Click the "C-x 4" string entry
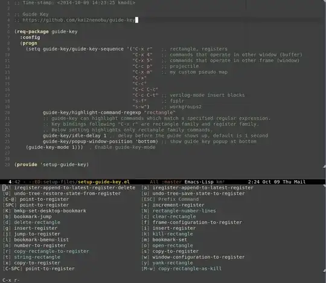 pyautogui.click(x=142, y=55)
